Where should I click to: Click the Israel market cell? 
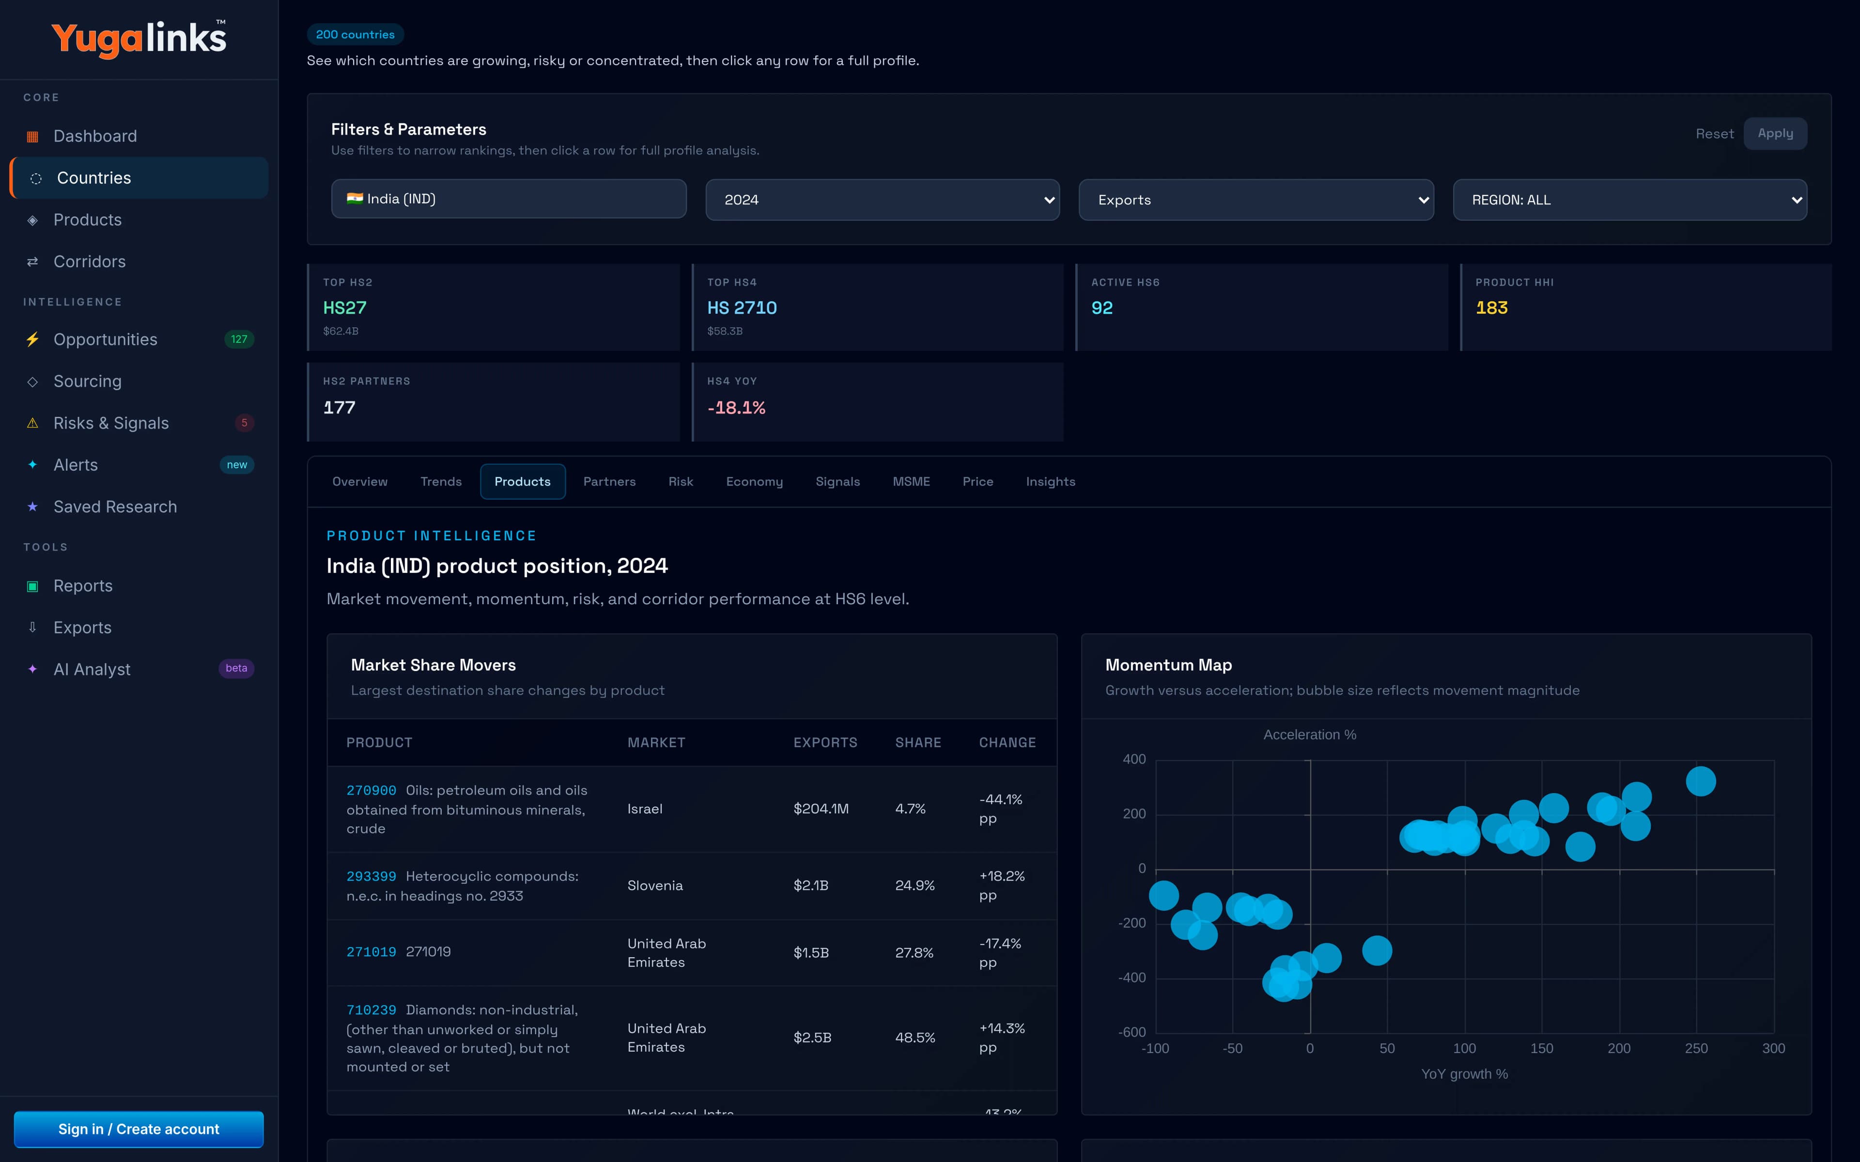[645, 809]
